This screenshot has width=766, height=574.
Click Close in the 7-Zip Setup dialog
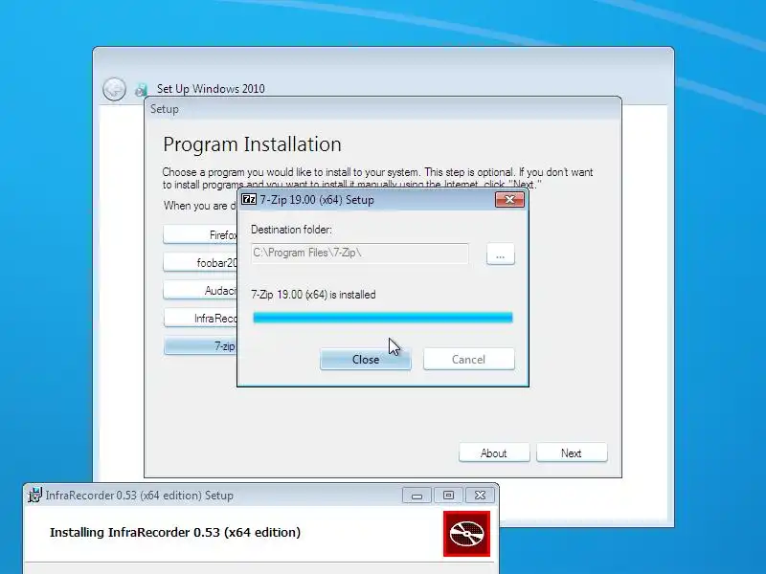tap(366, 360)
